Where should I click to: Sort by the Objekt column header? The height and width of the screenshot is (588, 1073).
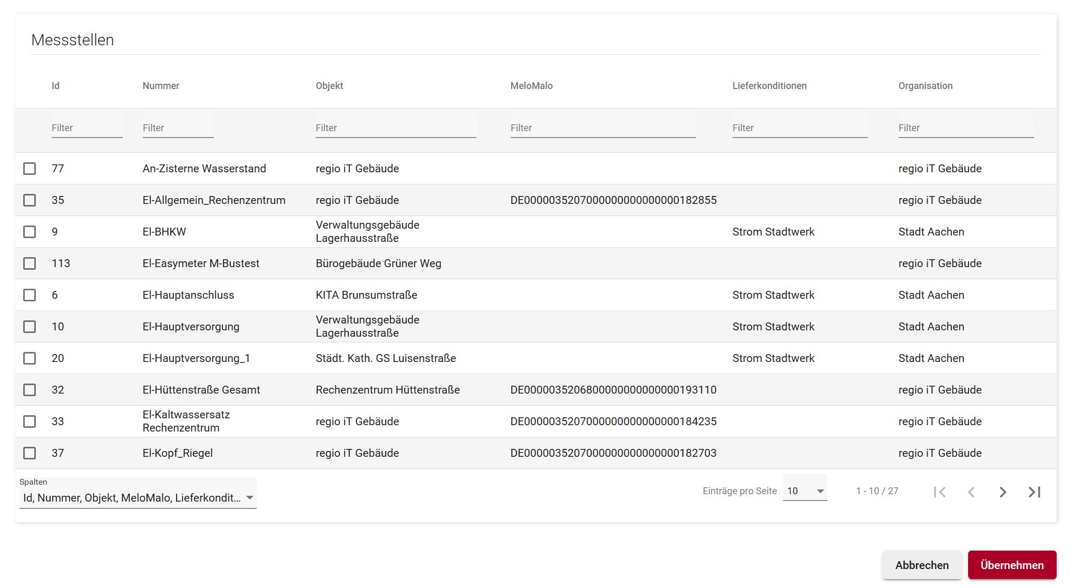pyautogui.click(x=329, y=85)
